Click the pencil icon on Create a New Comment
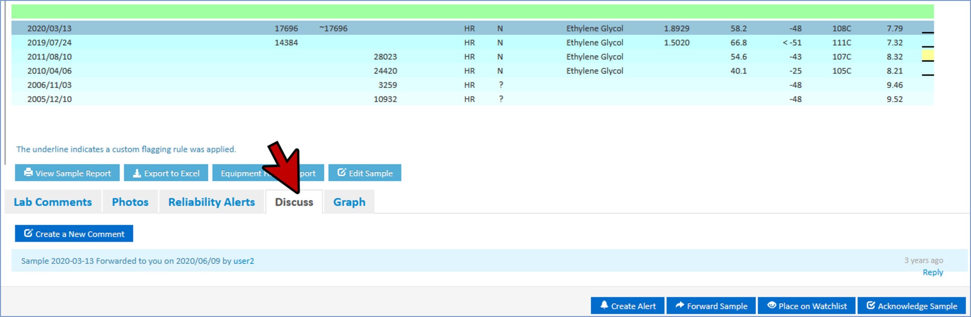The height and width of the screenshot is (317, 971). pos(28,233)
